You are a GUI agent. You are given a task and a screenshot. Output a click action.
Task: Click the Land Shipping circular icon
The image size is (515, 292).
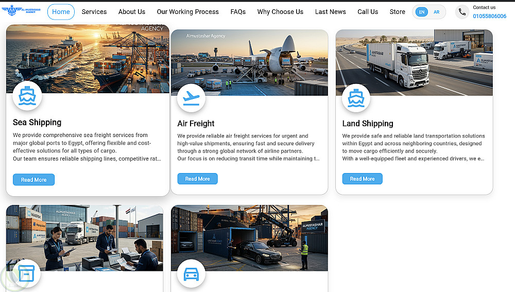[x=356, y=98]
